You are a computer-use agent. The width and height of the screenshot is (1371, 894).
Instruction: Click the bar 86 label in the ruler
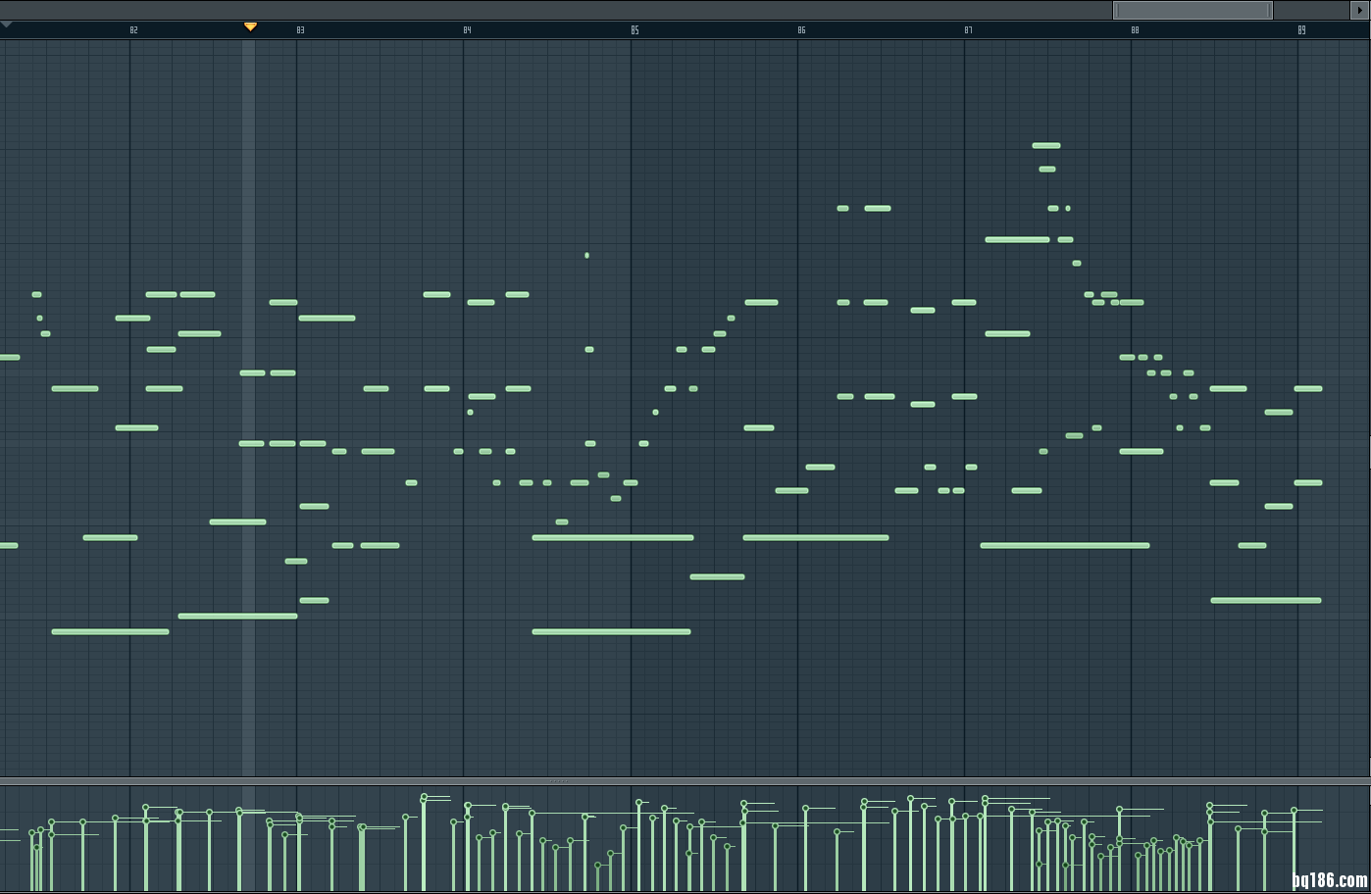coord(802,30)
